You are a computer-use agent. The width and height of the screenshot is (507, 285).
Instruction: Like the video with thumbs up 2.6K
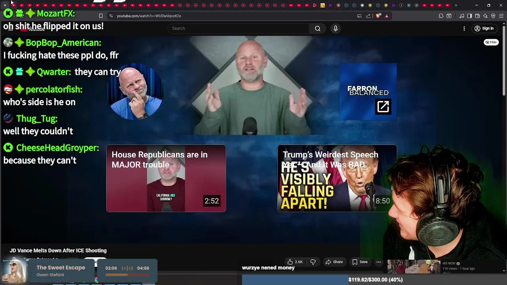tap(295, 262)
